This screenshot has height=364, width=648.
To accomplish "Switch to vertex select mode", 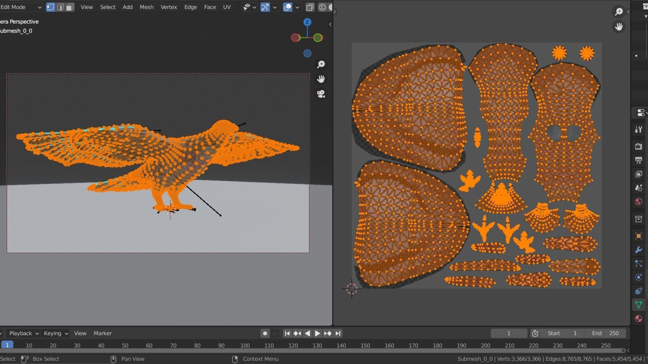I will coord(50,7).
